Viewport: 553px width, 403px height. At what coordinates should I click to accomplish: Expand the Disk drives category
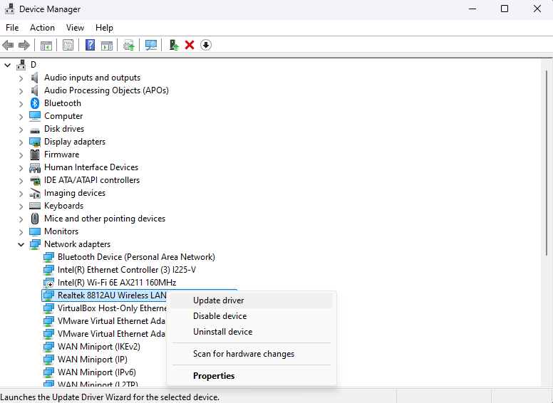coord(21,130)
